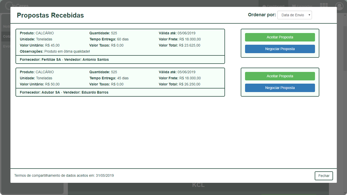Click 'Tempo Entrega: 45 dias' text

tap(109, 78)
